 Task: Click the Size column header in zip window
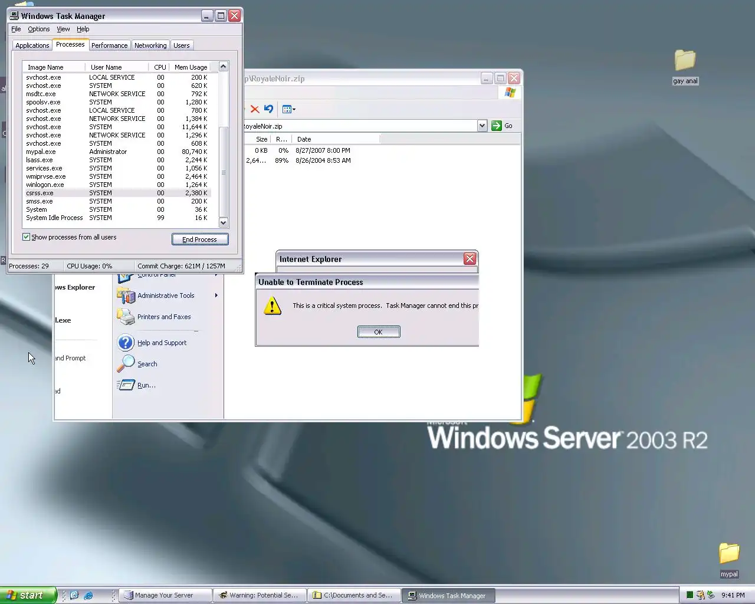tap(258, 139)
